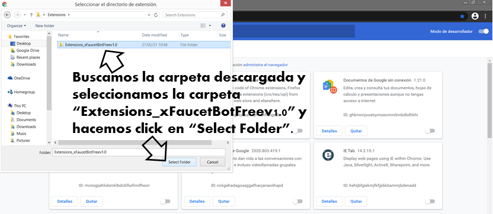Click the search magnifier icon
Image resolution: width=493 pixels, height=214 pixels.
tap(223, 15)
